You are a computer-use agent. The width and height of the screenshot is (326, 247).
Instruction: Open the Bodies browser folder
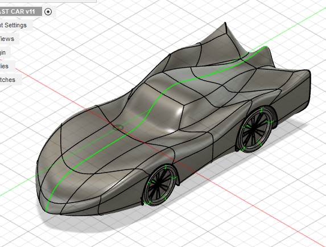[x=7, y=66]
